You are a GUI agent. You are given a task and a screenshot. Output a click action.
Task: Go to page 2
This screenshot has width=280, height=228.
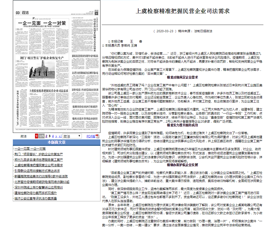click(46, 136)
